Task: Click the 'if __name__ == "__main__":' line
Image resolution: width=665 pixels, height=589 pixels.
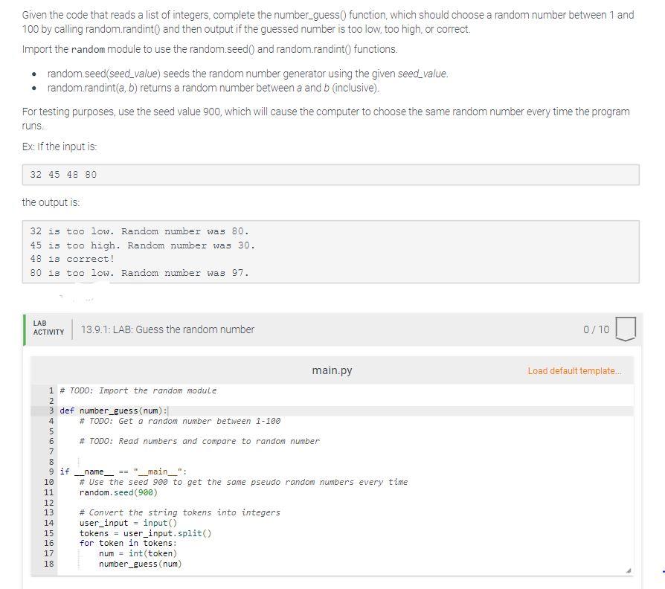Action: point(123,471)
